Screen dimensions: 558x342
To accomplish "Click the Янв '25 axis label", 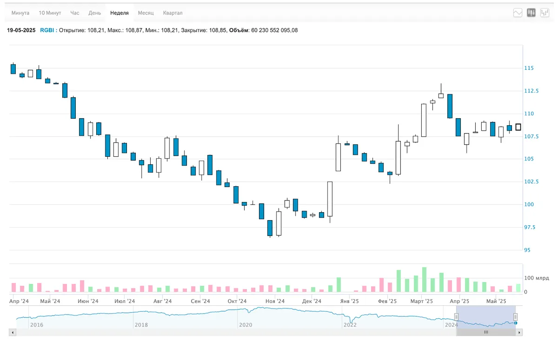I will click(x=349, y=301).
